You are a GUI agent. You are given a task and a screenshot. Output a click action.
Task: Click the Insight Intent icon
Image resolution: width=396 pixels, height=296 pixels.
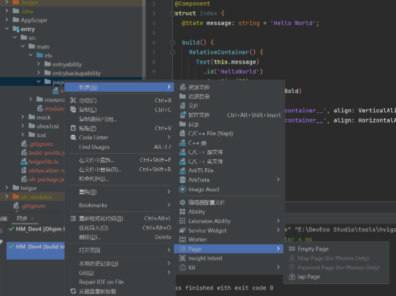182,258
